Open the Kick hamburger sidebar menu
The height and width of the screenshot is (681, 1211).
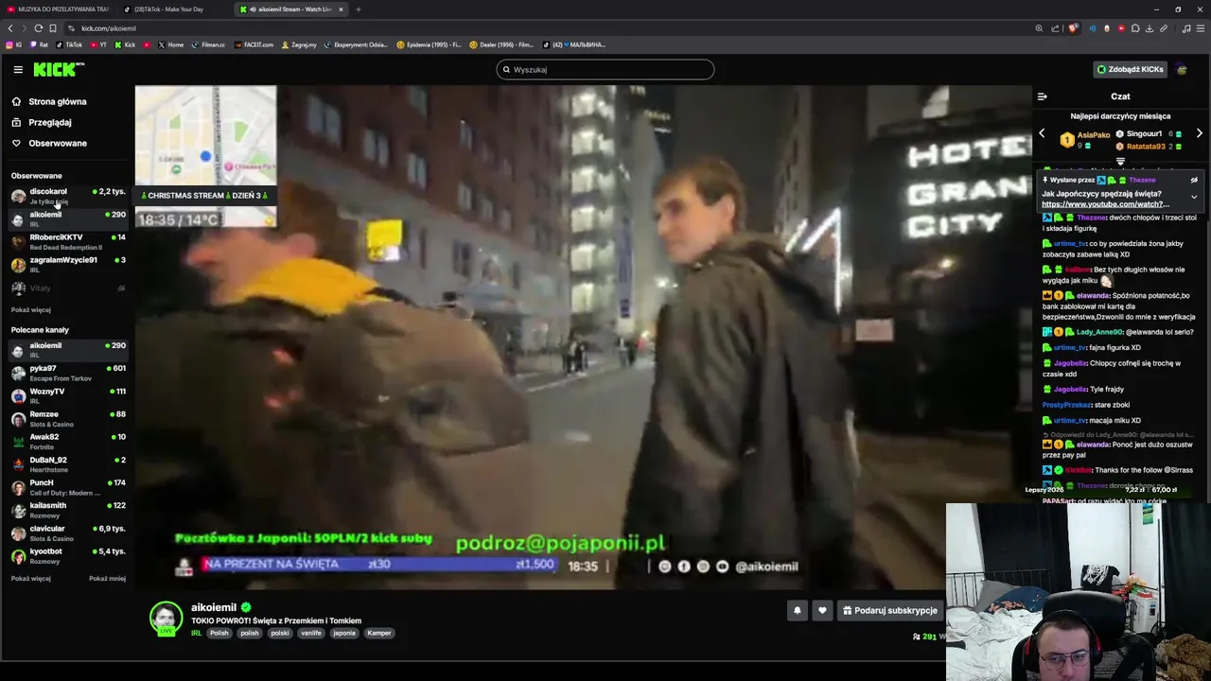[18, 69]
